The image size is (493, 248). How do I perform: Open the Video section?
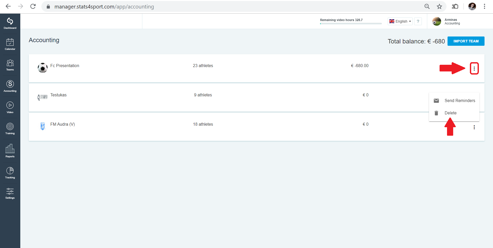click(10, 107)
